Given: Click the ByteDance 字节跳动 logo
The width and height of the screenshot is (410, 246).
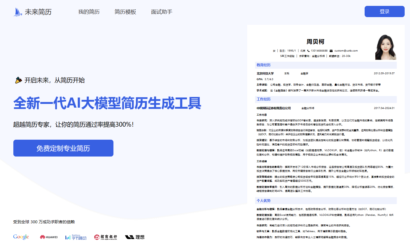Looking at the screenshot, I should point(76,237).
